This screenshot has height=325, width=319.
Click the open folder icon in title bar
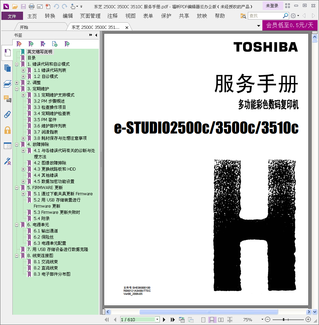click(x=15, y=7)
